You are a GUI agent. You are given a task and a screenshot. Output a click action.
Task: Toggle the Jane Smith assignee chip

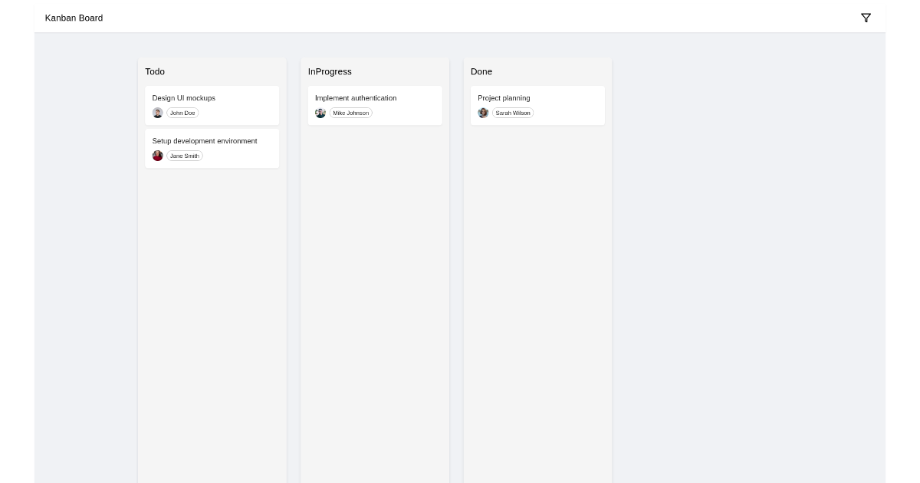point(184,156)
